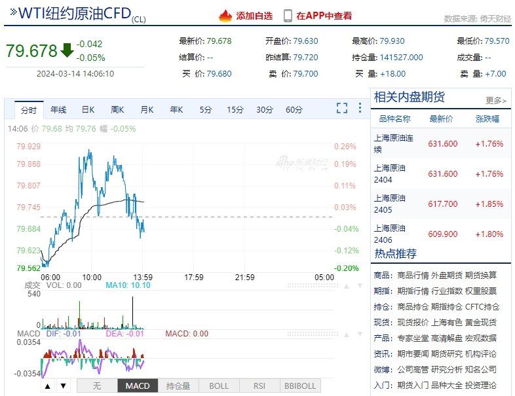Click the 现货报价 link
This screenshot has height=396, width=515.
(x=413, y=323)
